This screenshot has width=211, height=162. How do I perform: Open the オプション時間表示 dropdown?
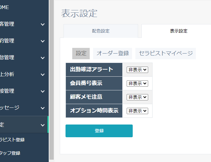(x=137, y=111)
